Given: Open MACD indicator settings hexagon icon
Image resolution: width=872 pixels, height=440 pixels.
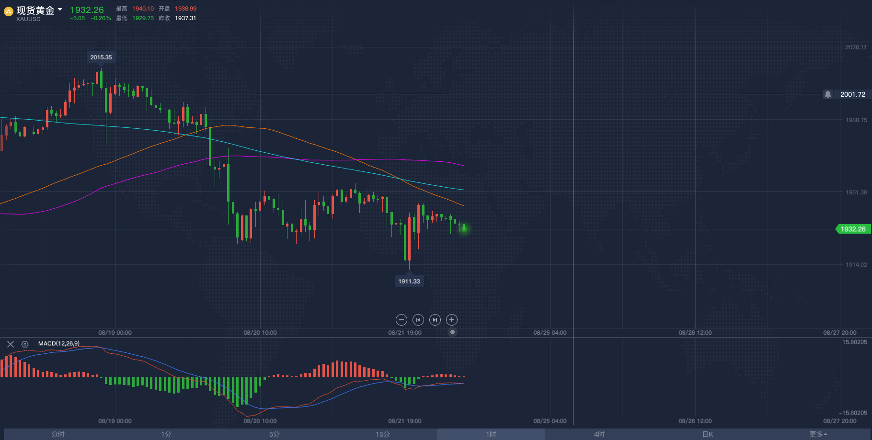Looking at the screenshot, I should [25, 344].
